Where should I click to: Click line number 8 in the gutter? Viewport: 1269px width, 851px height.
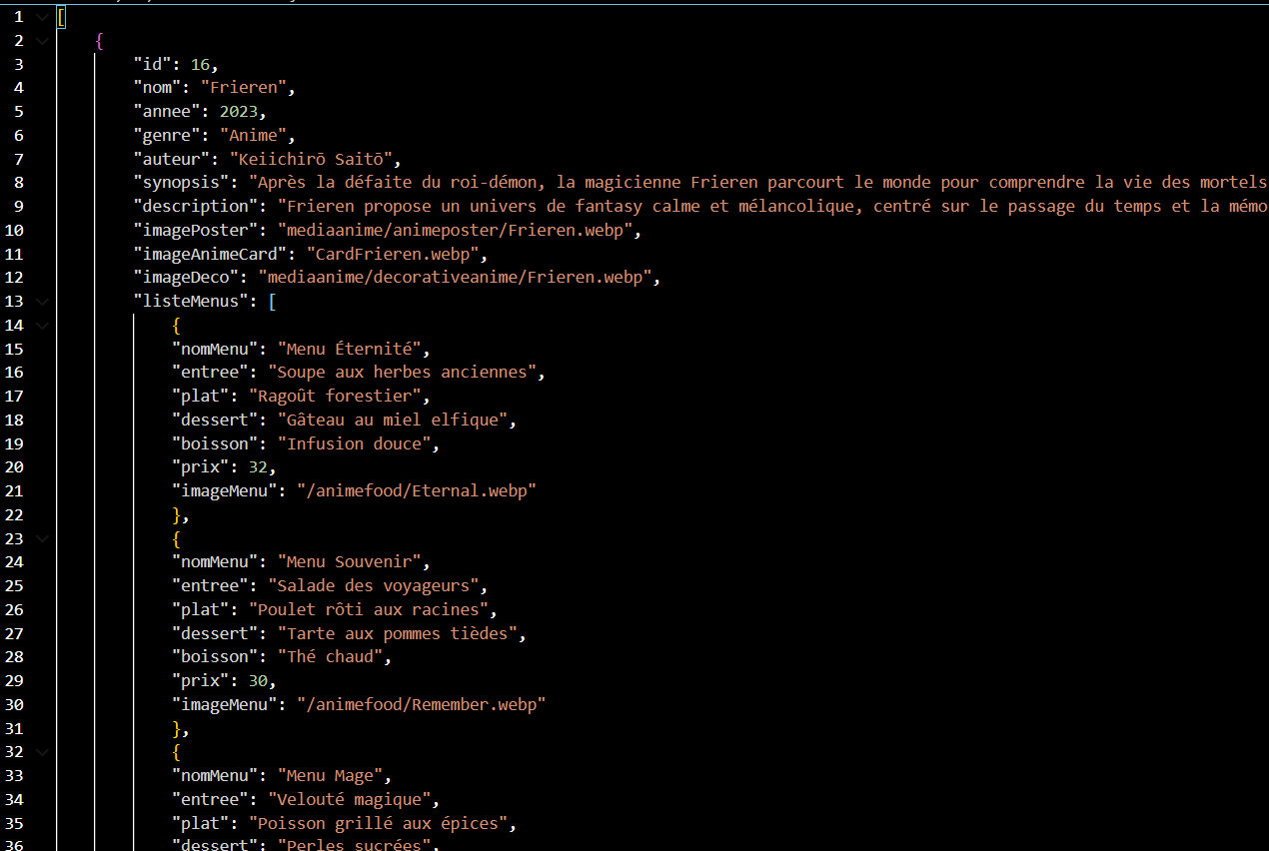pyautogui.click(x=19, y=182)
